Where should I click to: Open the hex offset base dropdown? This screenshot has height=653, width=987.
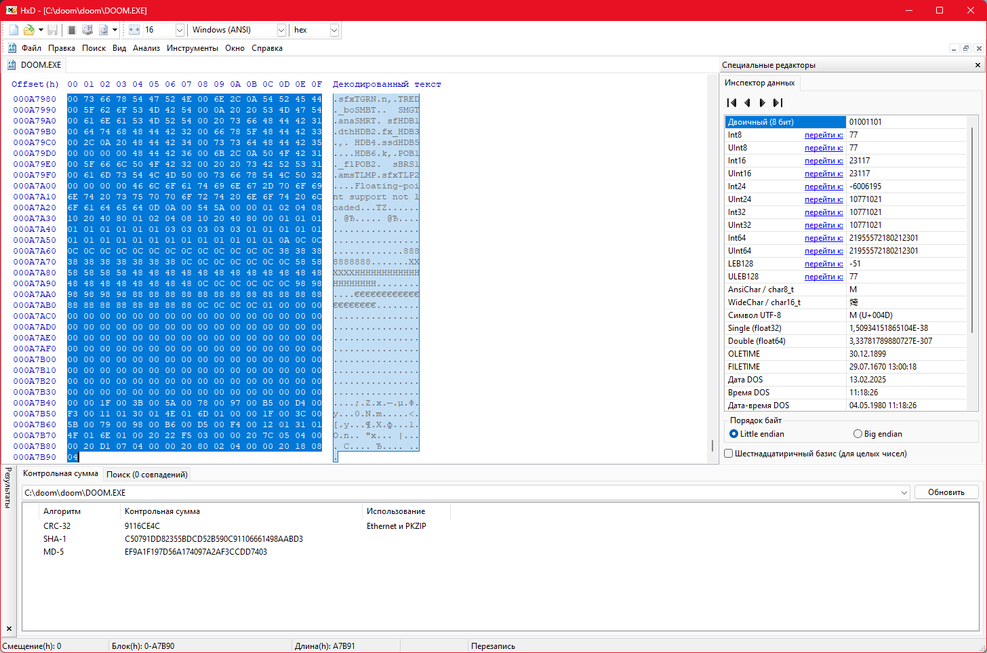click(334, 30)
